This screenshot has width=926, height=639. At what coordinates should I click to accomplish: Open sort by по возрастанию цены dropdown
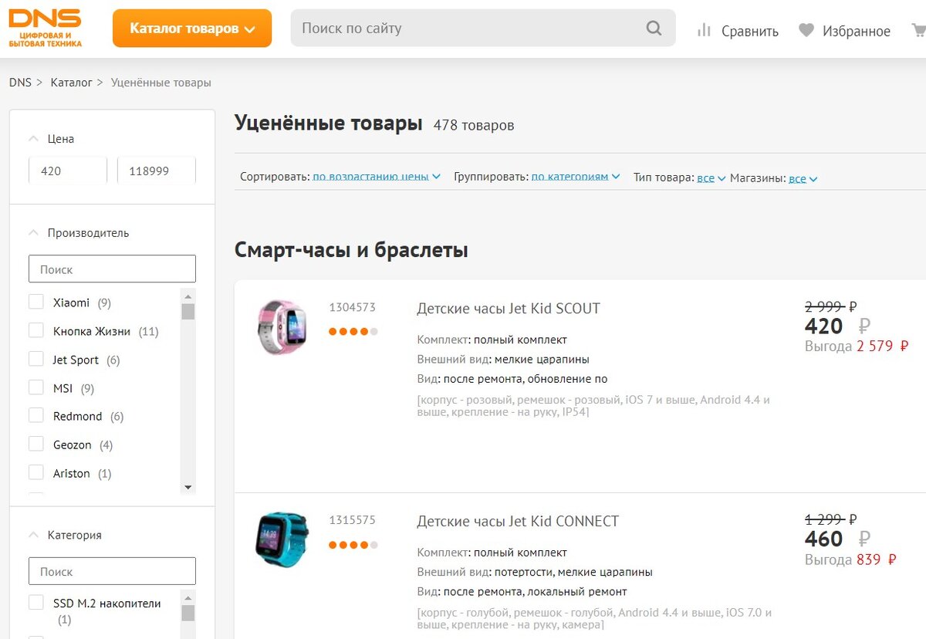[377, 177]
